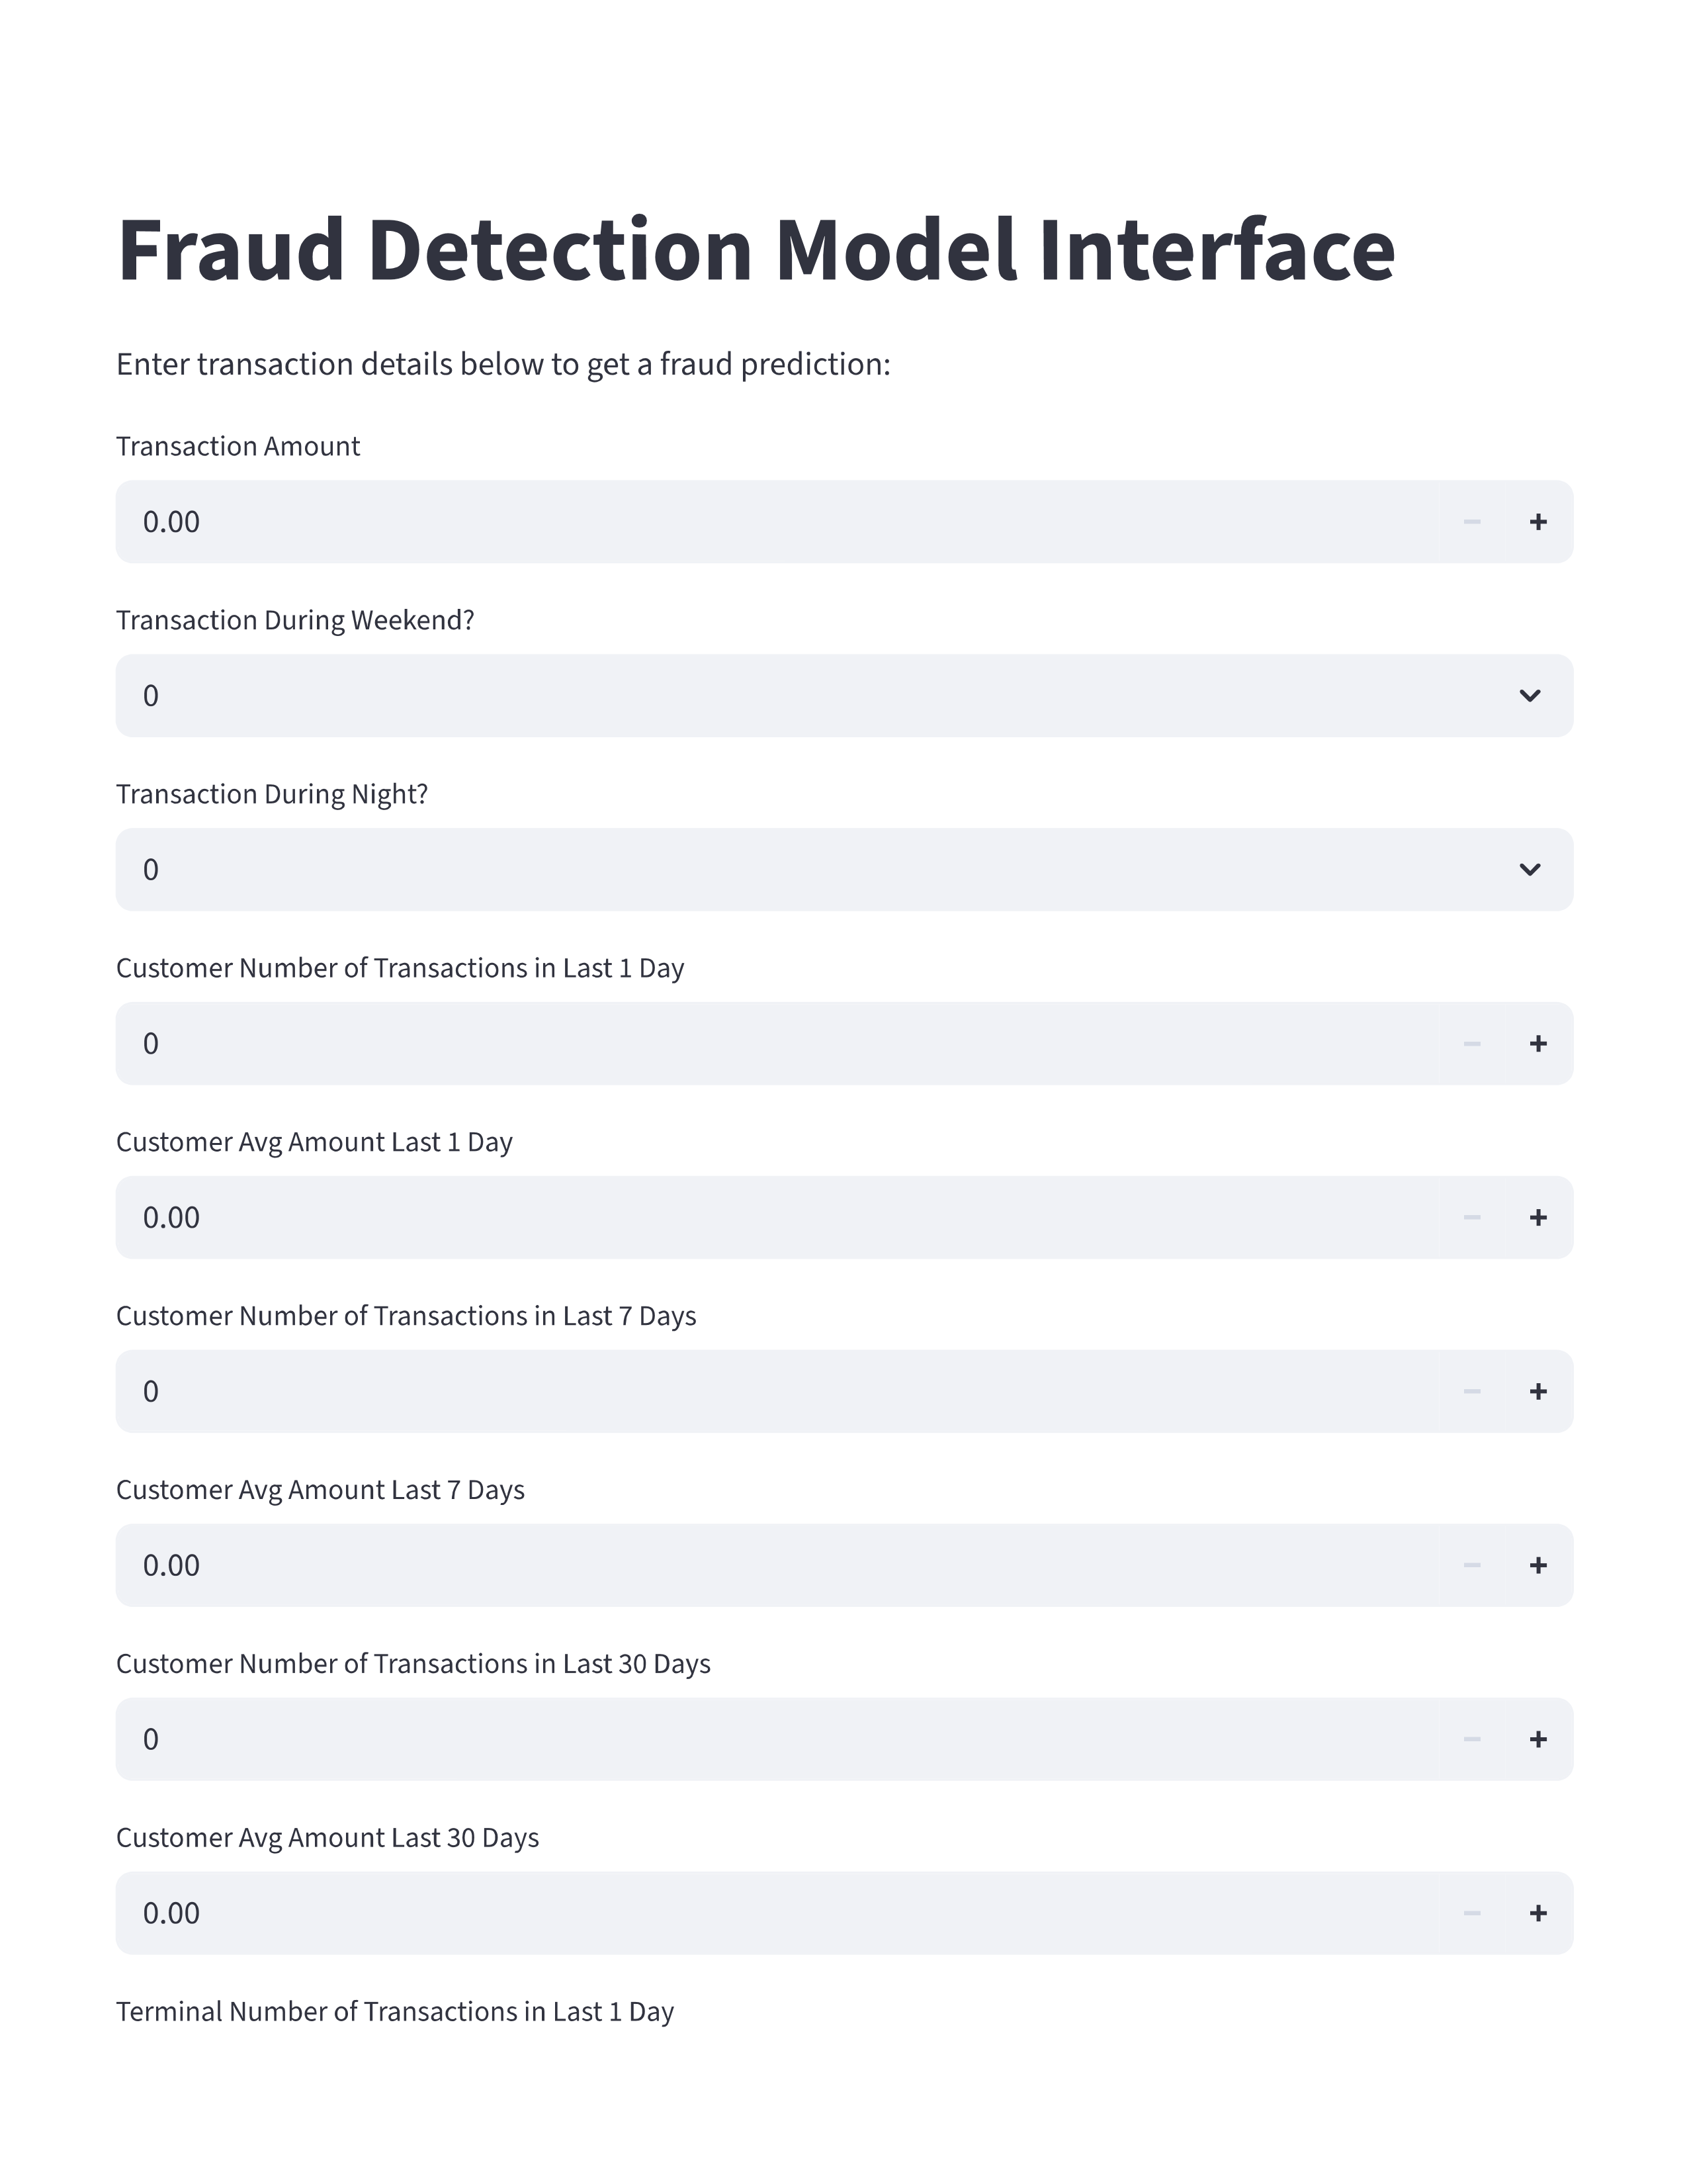Click Customer Transactions Last 7 Days field

coord(779,1392)
